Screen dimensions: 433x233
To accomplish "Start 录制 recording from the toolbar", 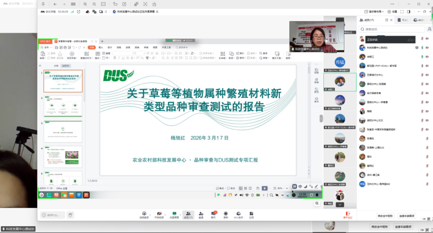I will [x=226, y=214].
